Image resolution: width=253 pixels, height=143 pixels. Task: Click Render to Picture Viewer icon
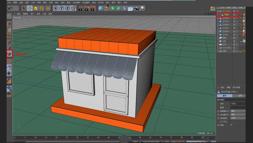pos(87,8)
